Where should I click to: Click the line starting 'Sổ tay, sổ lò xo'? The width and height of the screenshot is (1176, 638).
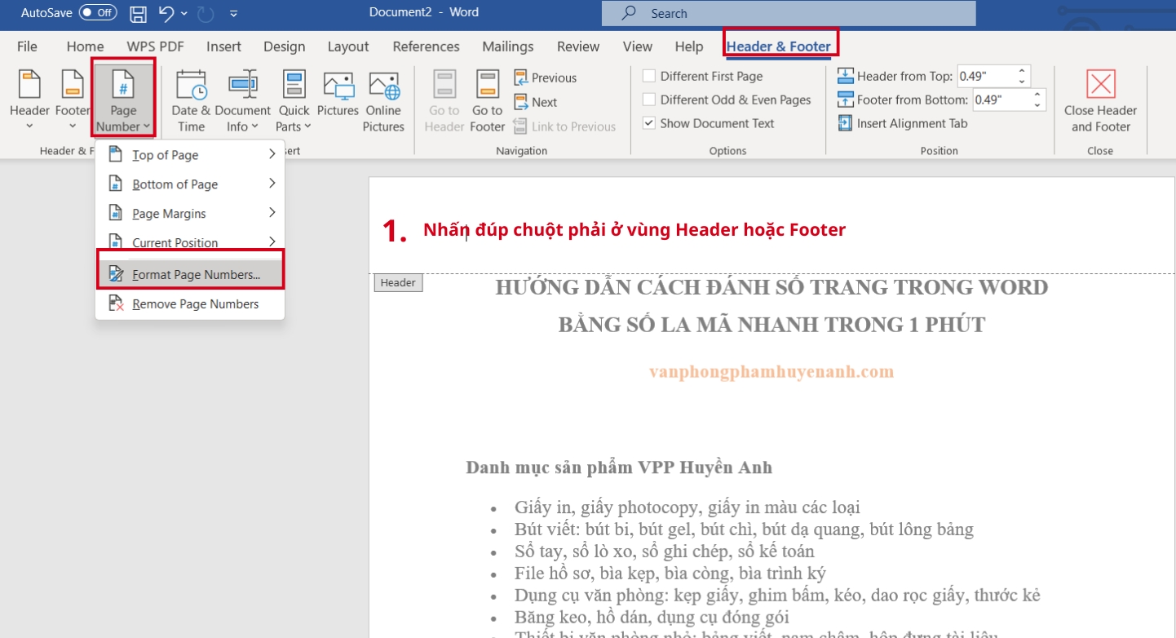[665, 552]
